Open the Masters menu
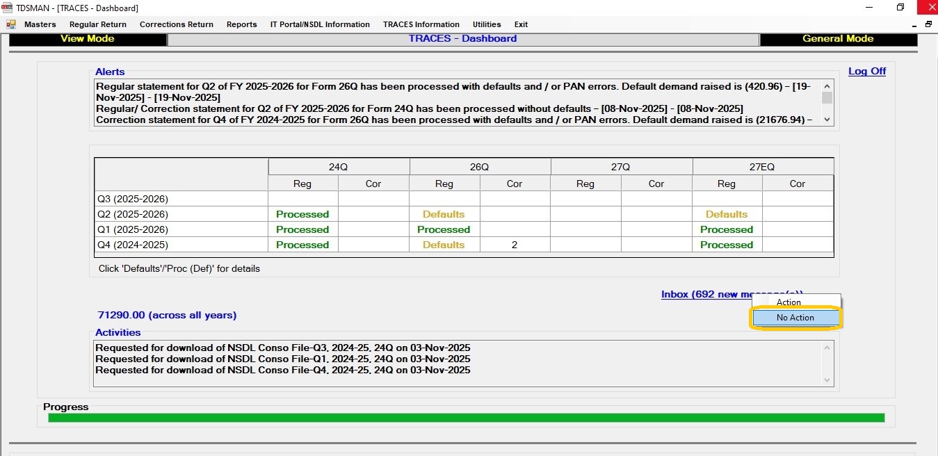Screen dimensions: 938x456 coord(40,24)
